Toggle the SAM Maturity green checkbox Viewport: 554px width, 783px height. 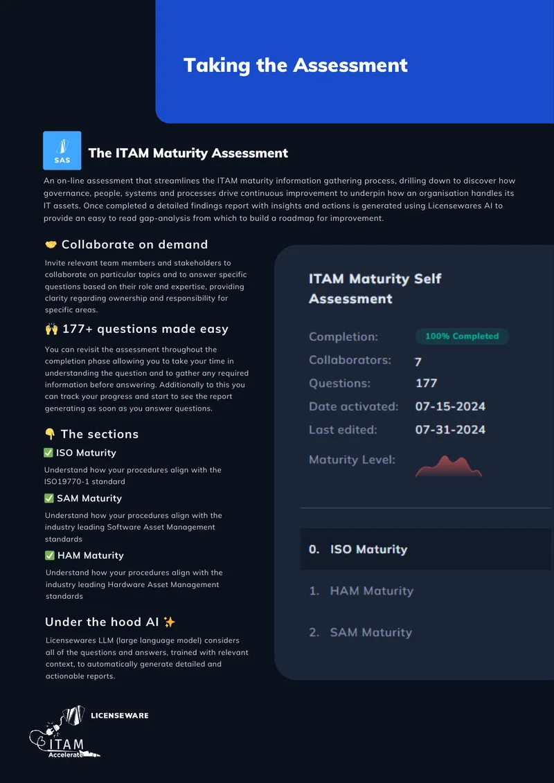point(49,498)
